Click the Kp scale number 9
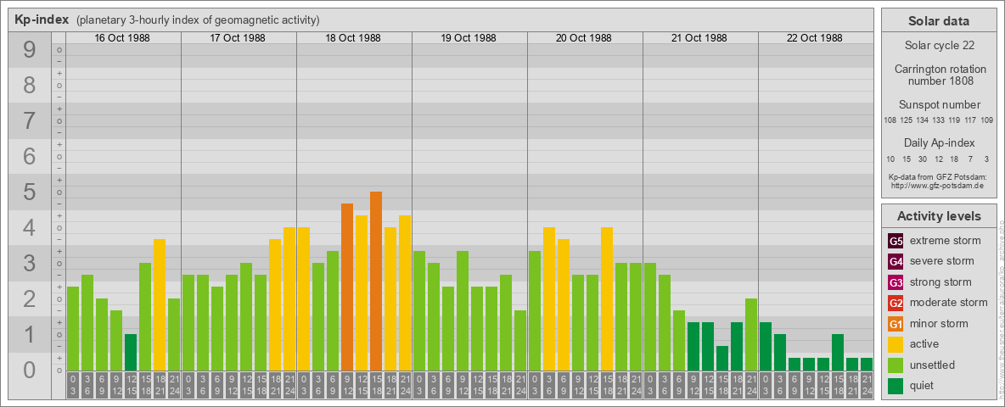1005x407 pixels. (x=29, y=50)
